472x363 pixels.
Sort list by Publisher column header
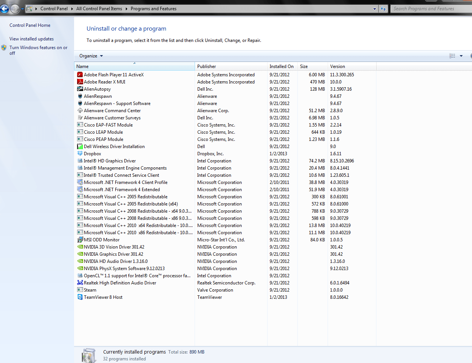click(x=231, y=66)
